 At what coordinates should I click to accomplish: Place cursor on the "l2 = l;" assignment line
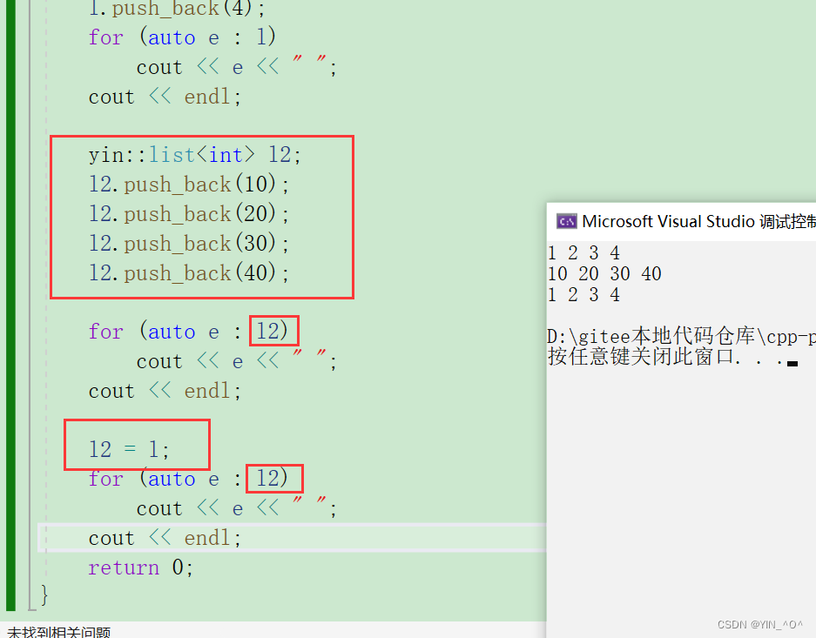129,449
